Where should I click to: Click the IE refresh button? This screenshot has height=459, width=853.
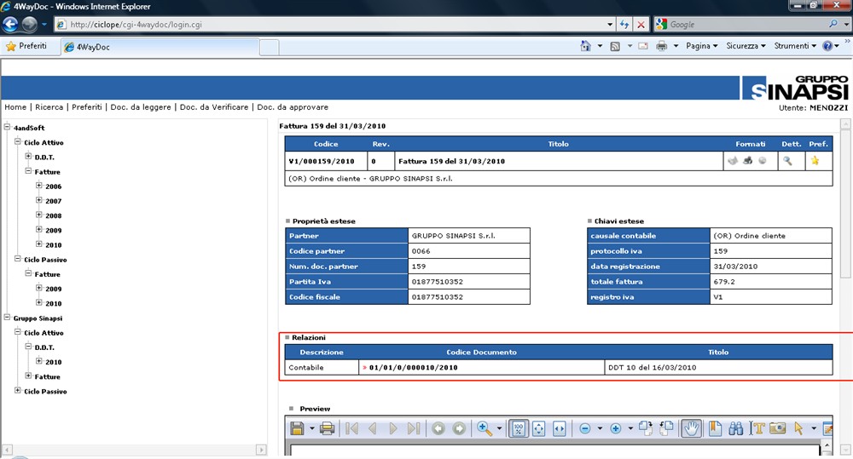click(x=624, y=25)
